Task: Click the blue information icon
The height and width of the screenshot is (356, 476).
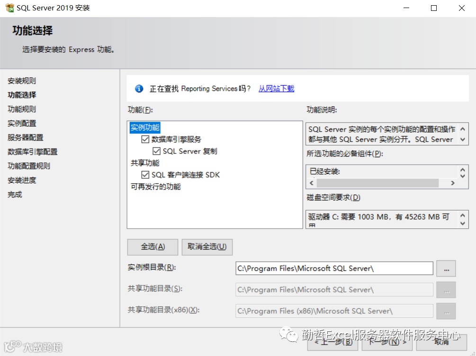Action: click(x=139, y=89)
